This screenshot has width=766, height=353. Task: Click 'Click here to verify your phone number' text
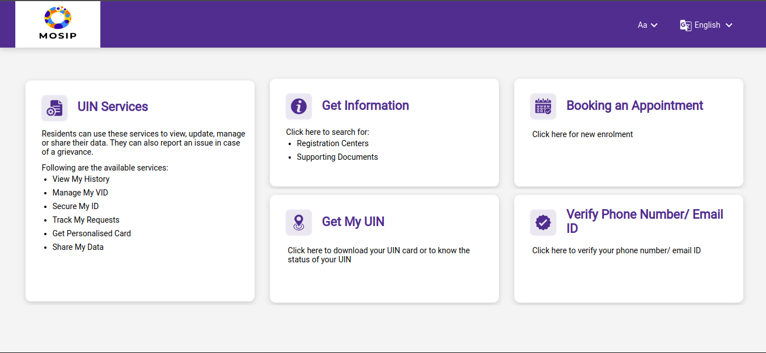point(616,250)
